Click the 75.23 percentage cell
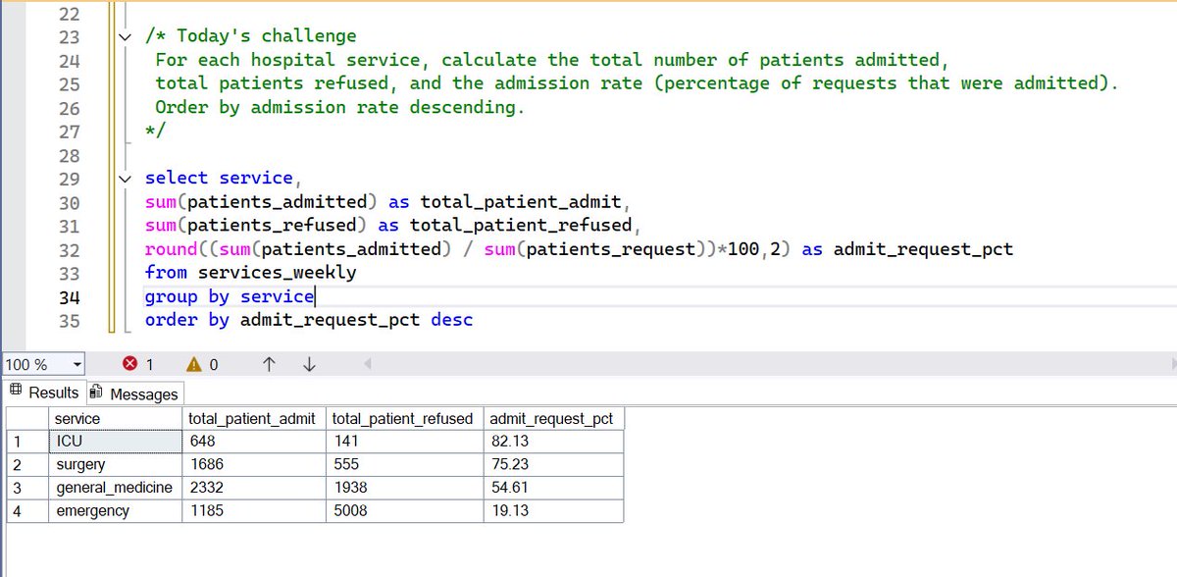Screen dimensions: 1177x577 554,465
